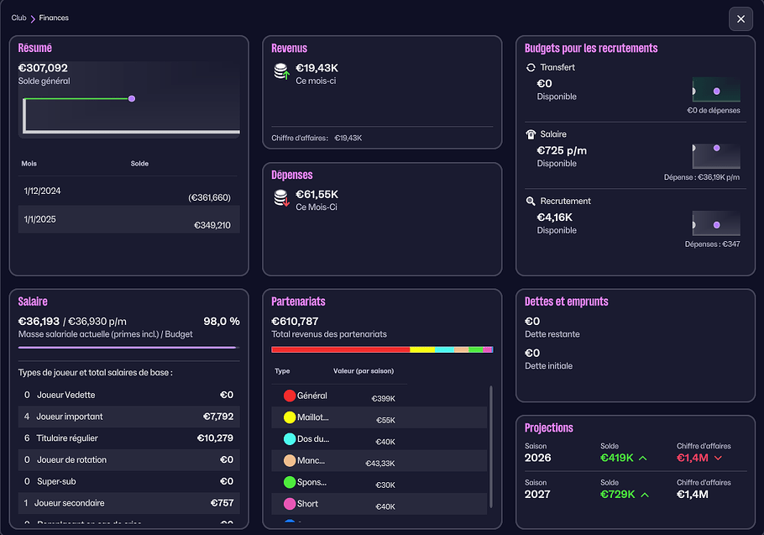Adjust the Recrutement budget slider dot
This screenshot has width=764, height=535.
(716, 225)
